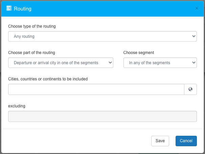Click the "Choose segment" label
The image size is (205, 154).
tap(139, 53)
